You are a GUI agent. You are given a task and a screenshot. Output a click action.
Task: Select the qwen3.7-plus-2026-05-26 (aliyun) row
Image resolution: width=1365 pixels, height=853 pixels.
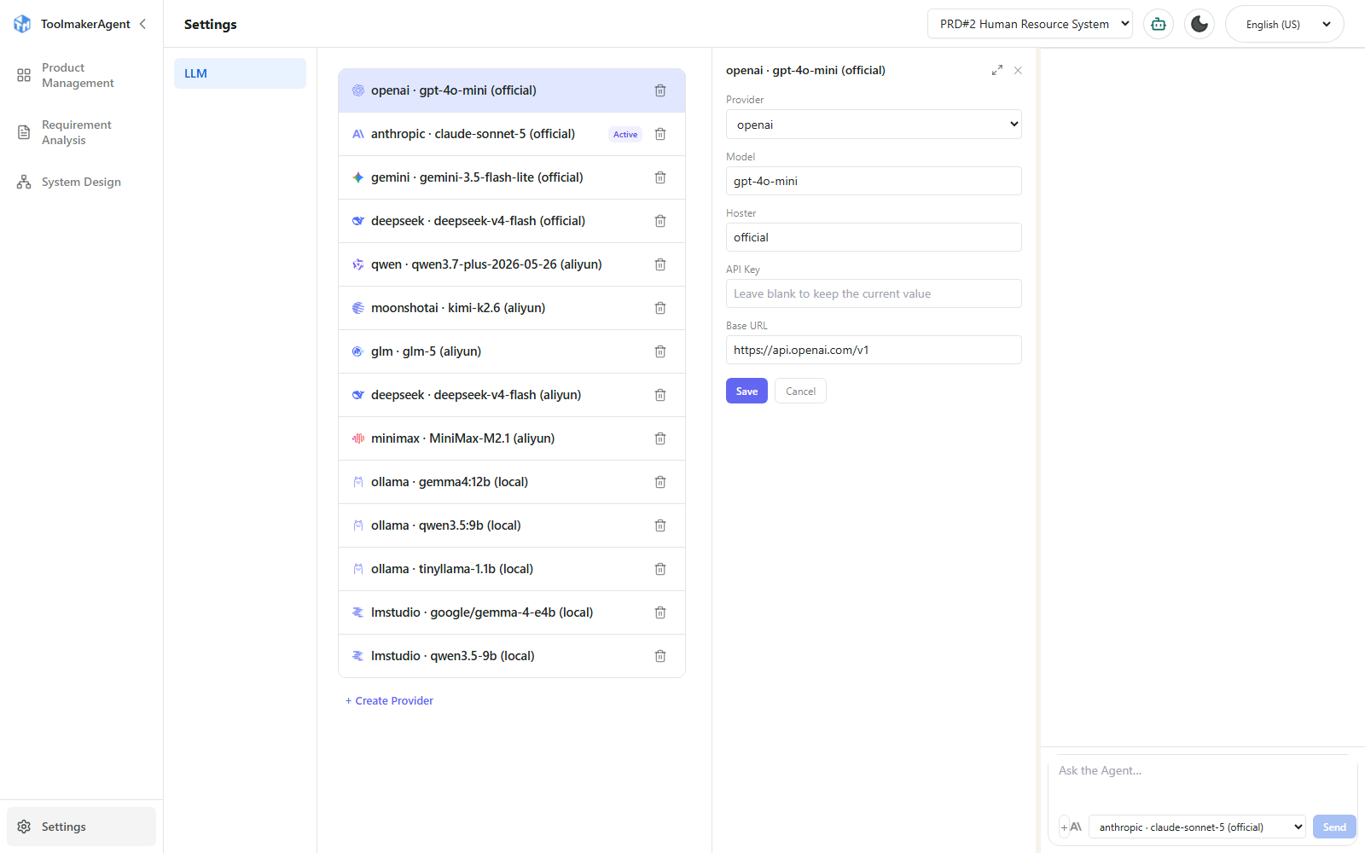click(512, 264)
